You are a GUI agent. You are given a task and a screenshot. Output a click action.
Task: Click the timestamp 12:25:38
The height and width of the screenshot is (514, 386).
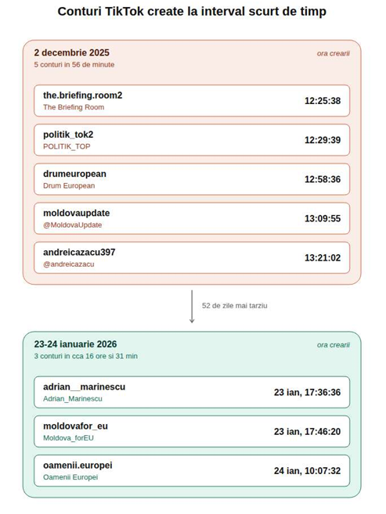(323, 101)
